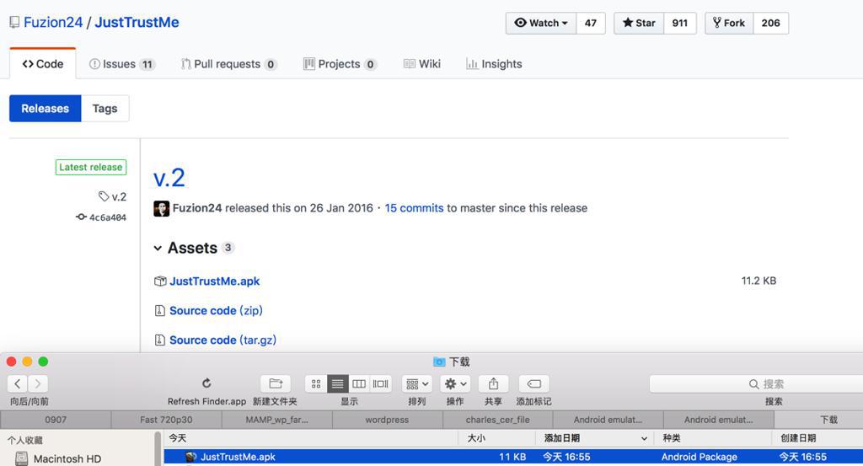Click the Finder share (共享) button

point(494,383)
